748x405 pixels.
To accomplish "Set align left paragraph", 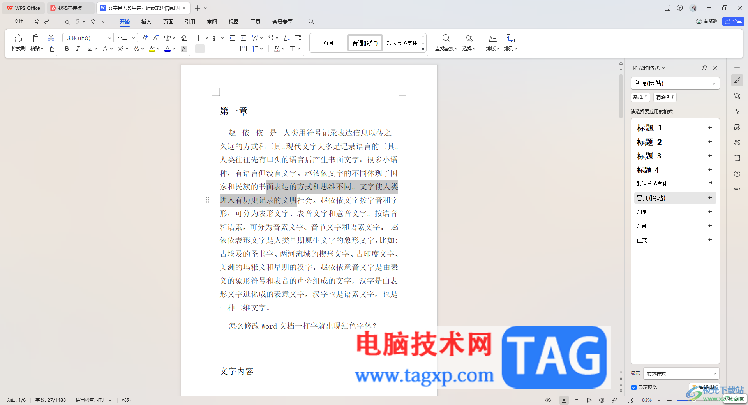I will coord(199,49).
